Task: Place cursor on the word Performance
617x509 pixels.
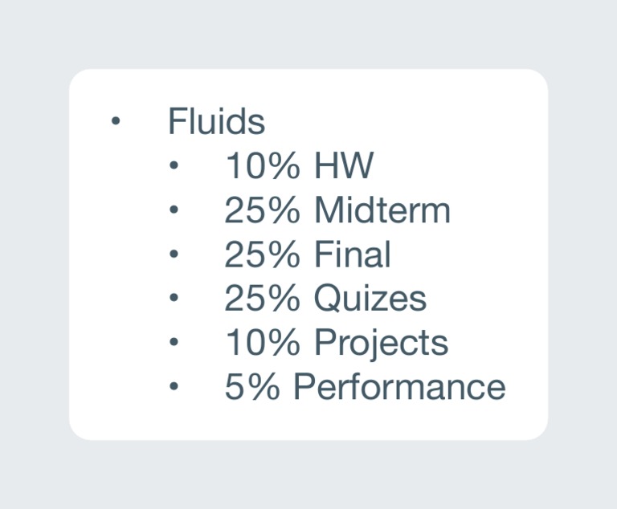Action: [x=399, y=387]
